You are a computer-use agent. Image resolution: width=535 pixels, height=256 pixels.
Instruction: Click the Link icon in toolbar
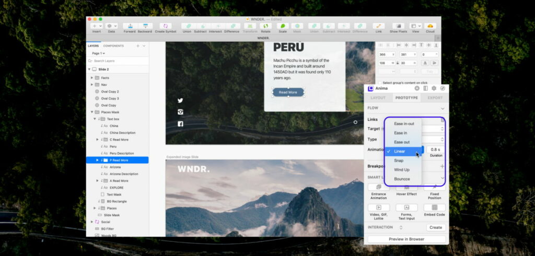coord(378,26)
